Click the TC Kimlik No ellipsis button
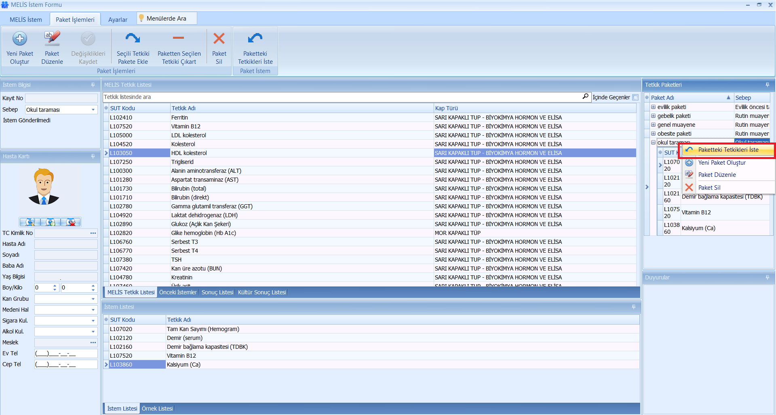 click(x=93, y=233)
